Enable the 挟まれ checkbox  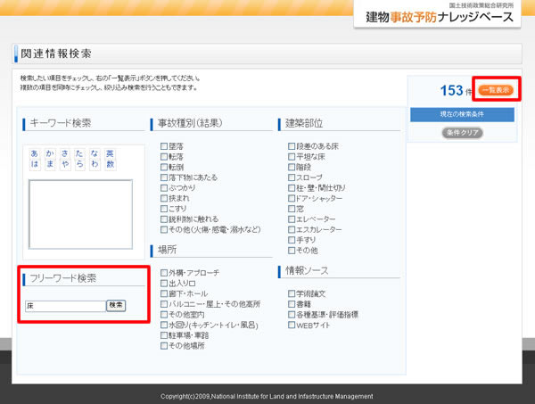click(164, 198)
